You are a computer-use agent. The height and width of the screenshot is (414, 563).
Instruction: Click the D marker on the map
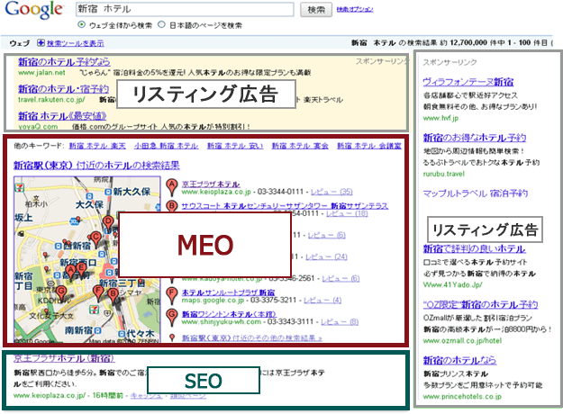[108, 224]
